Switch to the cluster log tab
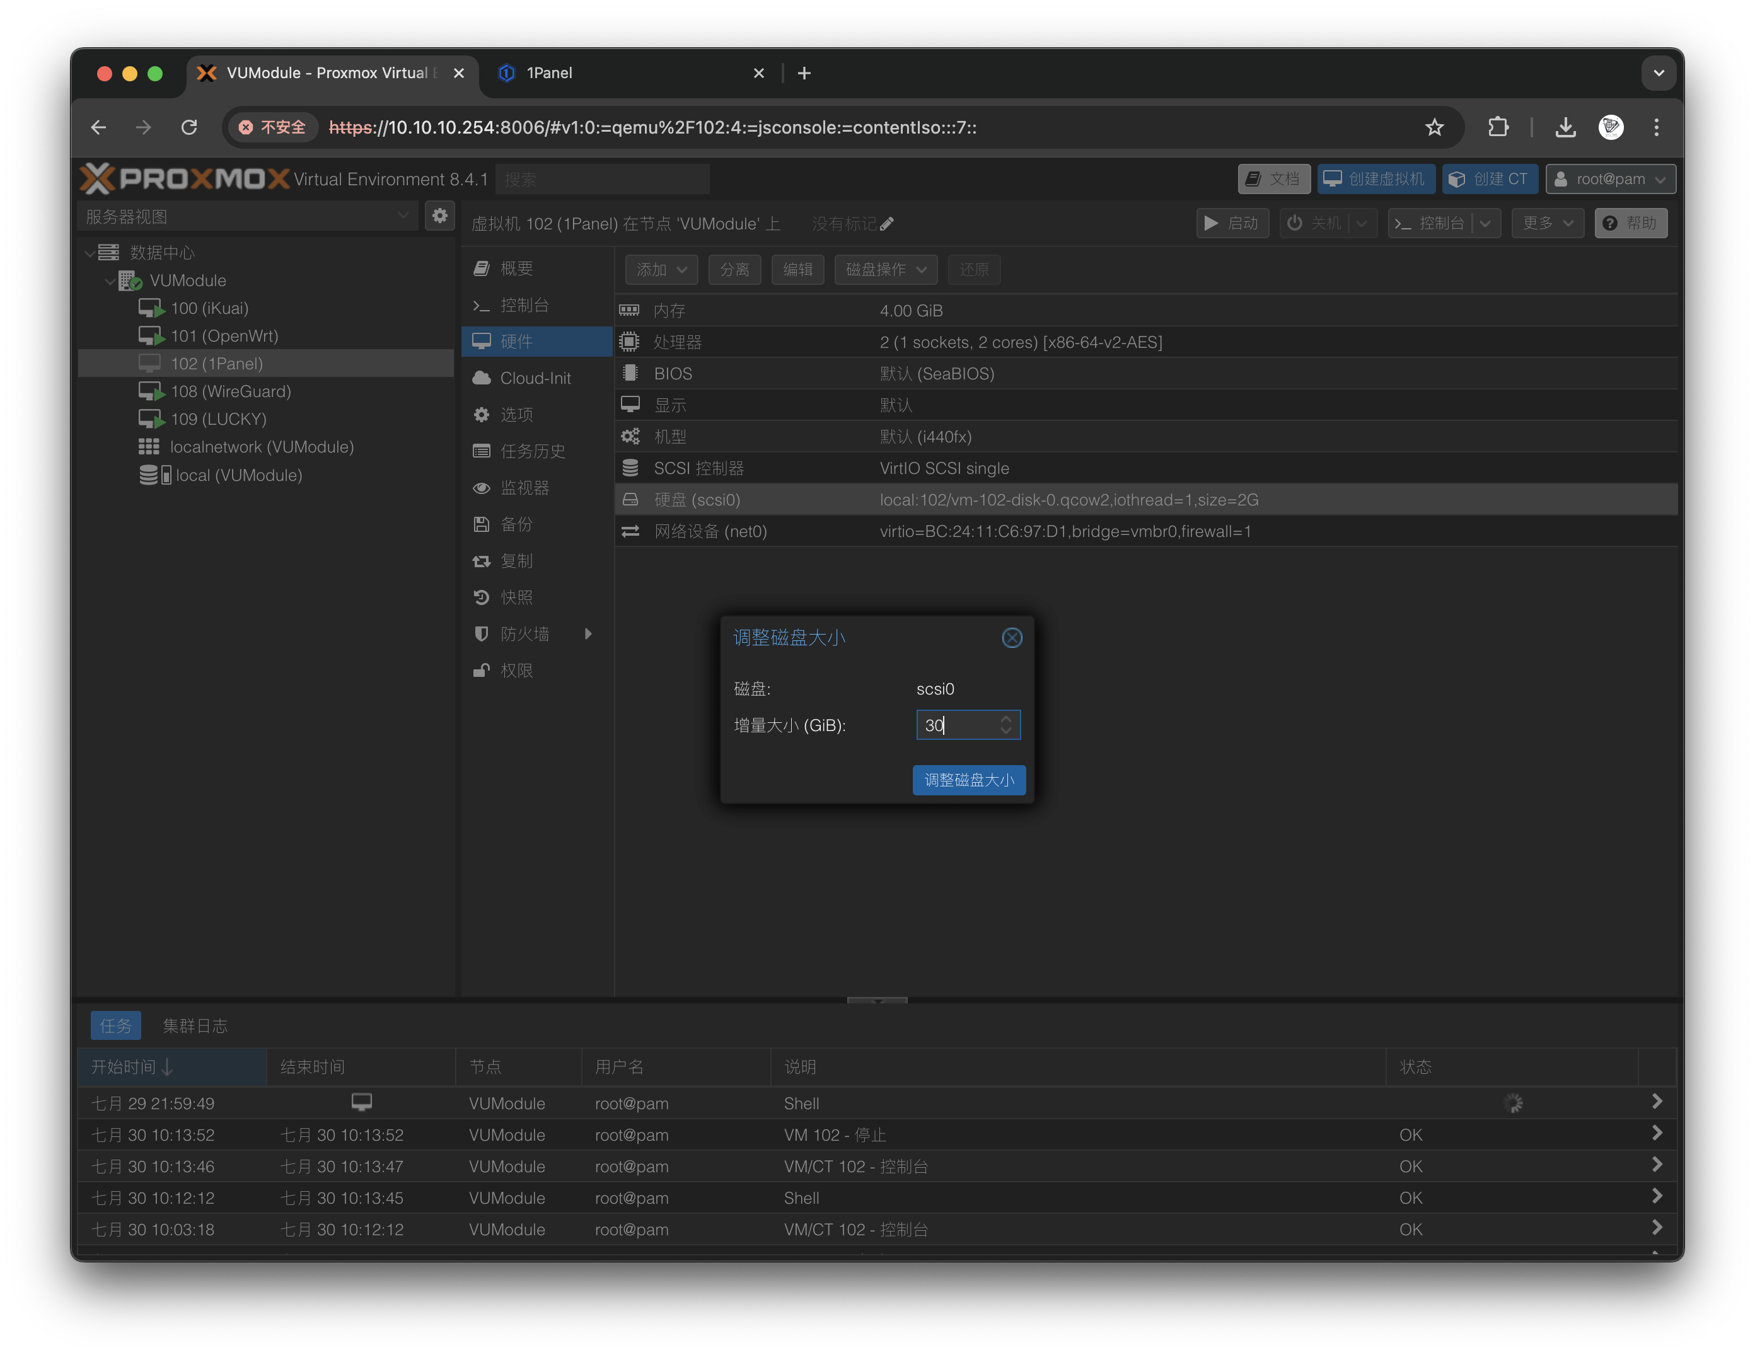This screenshot has width=1755, height=1355. point(195,1025)
